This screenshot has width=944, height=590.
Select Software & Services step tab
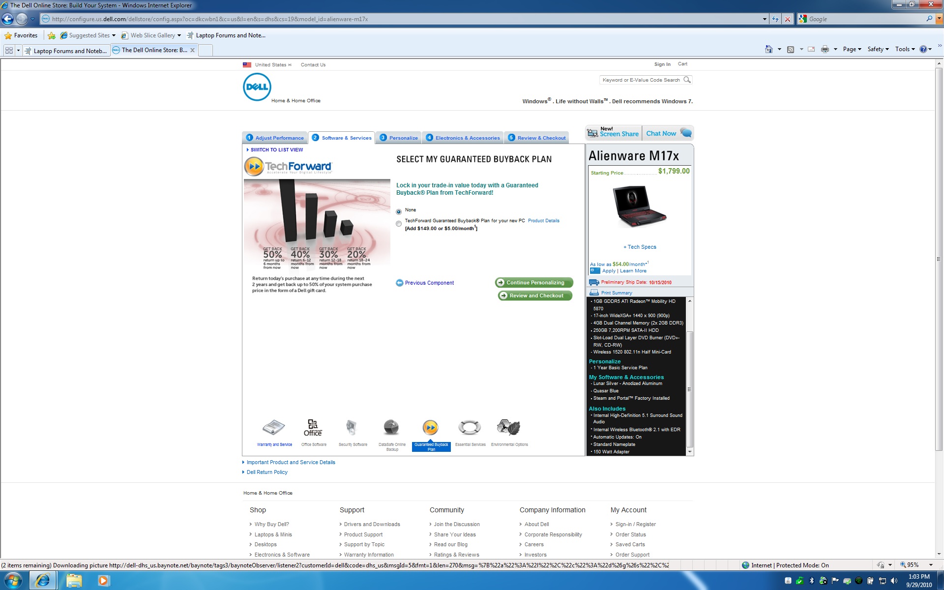342,138
